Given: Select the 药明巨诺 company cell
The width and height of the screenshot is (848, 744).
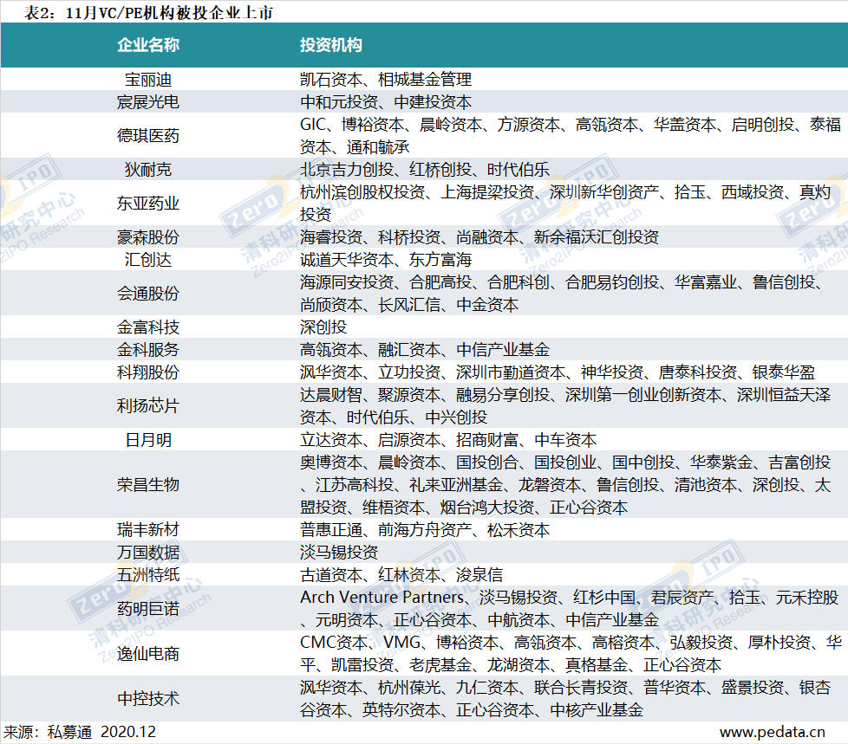Looking at the screenshot, I should 148,609.
